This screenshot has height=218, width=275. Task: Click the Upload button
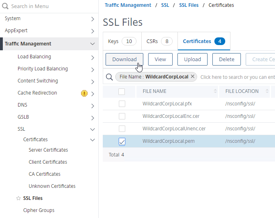[192, 59]
